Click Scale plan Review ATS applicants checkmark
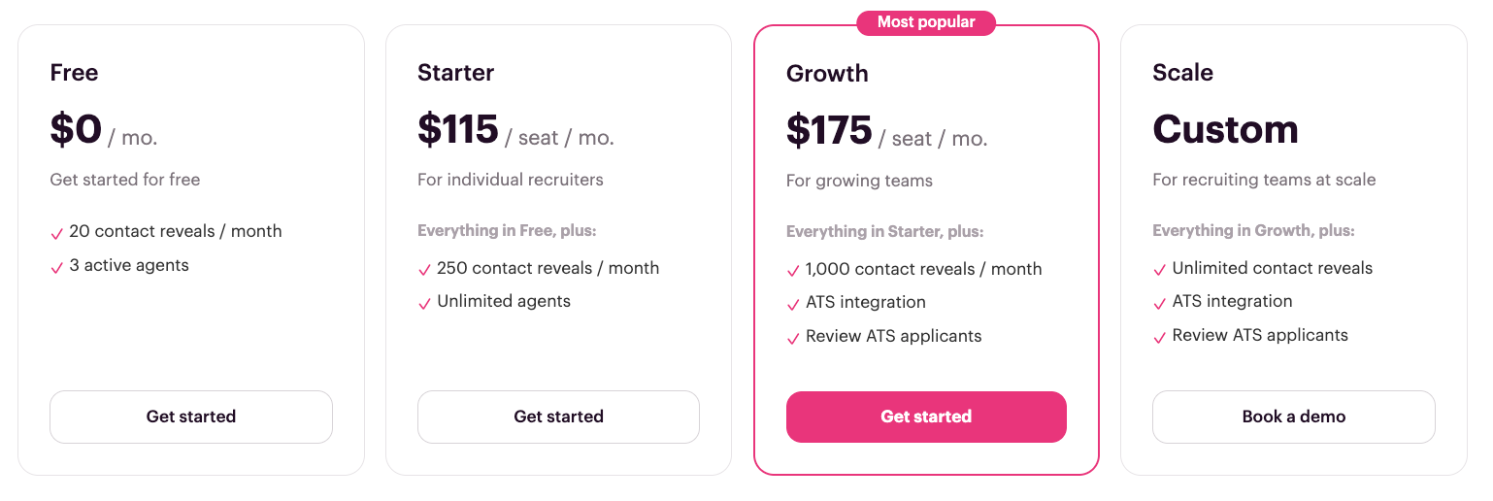This screenshot has width=1493, height=501. pyautogui.click(x=1159, y=337)
